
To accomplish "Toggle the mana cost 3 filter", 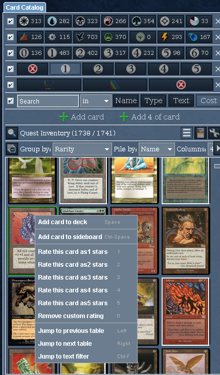I will [115, 53].
